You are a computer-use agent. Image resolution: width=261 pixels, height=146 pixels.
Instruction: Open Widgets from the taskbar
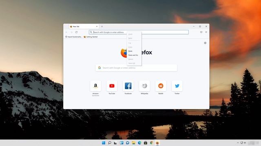click(122, 143)
